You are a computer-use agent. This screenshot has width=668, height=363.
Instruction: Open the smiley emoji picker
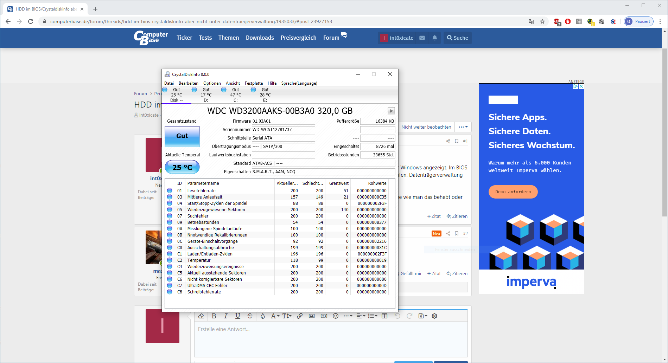coord(336,316)
